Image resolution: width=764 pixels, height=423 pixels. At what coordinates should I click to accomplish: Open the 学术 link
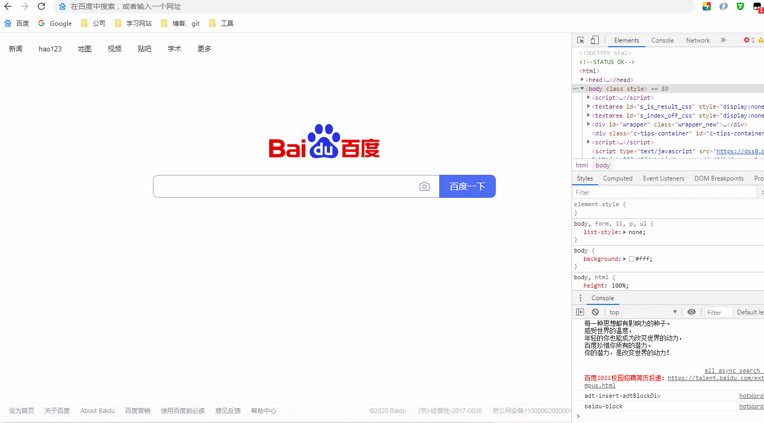[174, 49]
